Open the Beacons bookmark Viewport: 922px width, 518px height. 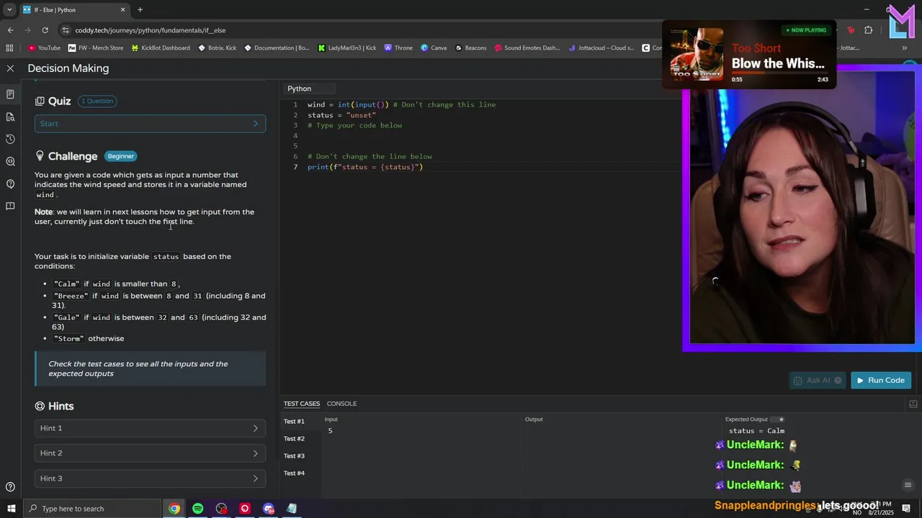pyautogui.click(x=470, y=48)
